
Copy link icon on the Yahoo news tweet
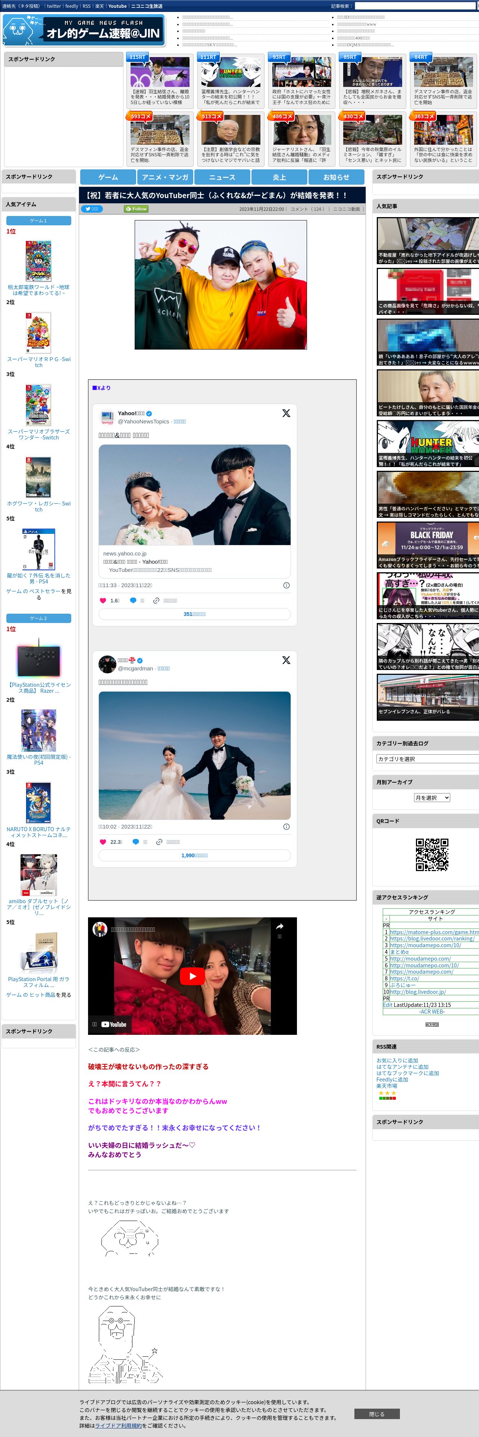tap(157, 601)
